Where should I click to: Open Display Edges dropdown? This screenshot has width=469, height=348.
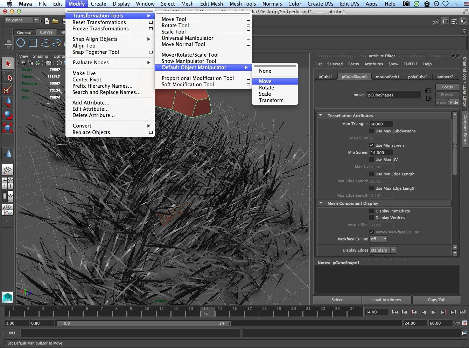383,250
